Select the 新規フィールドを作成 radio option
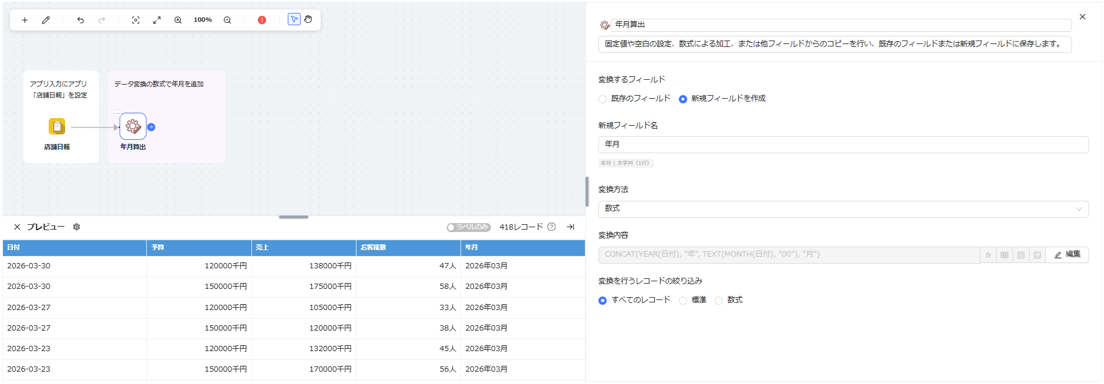Screen dimensions: 1104x384 [683, 99]
